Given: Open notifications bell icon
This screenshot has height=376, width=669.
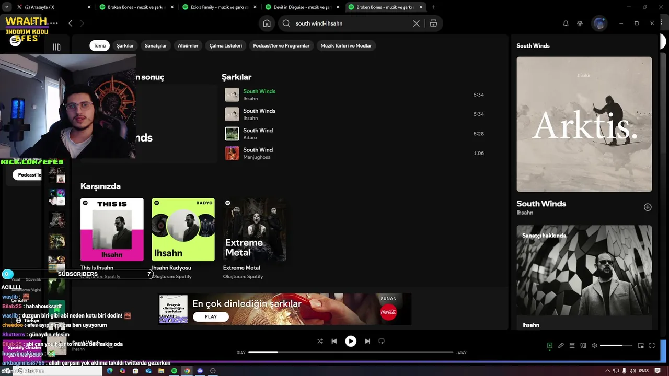Looking at the screenshot, I should click(566, 23).
